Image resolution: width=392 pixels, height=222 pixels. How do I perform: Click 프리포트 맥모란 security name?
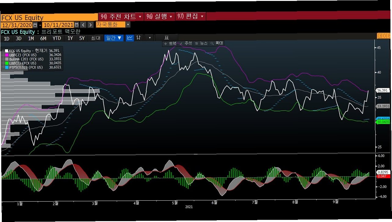pyautogui.click(x=61, y=32)
